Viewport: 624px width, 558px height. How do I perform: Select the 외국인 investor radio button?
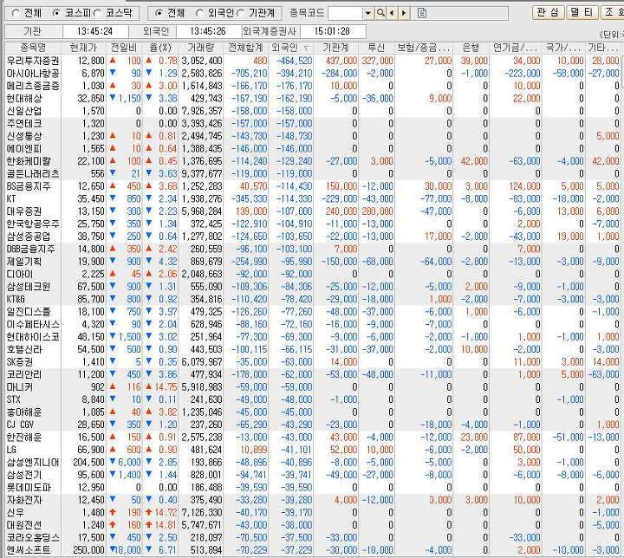pos(199,13)
